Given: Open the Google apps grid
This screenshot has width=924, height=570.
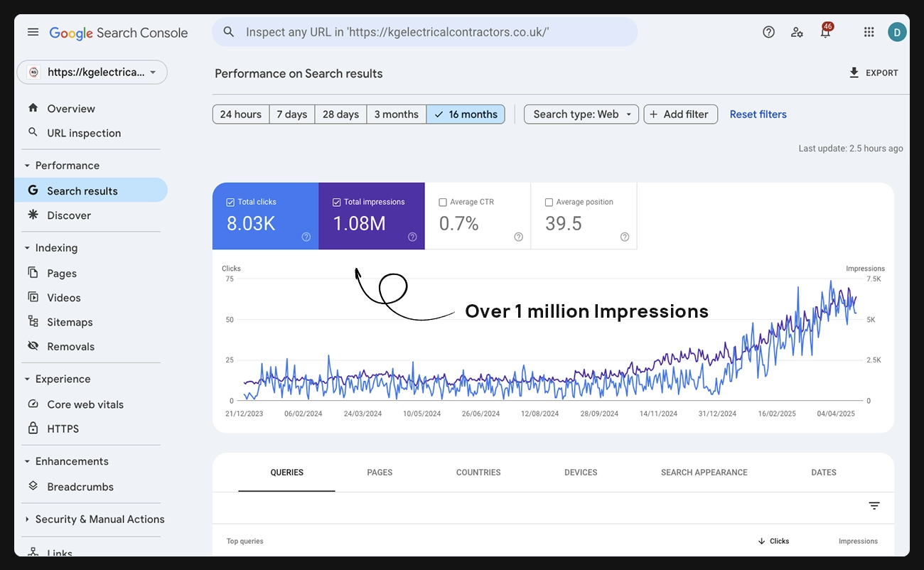Looking at the screenshot, I should tap(869, 32).
